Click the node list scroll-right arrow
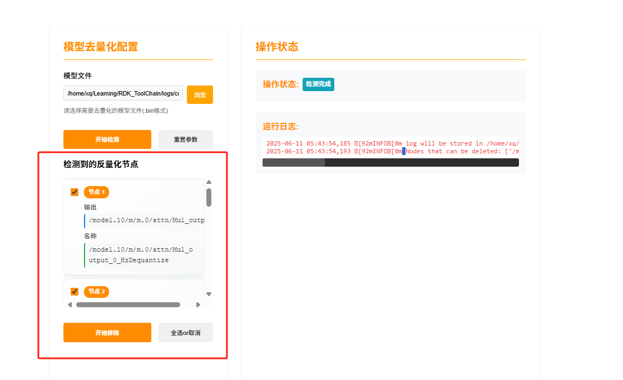Screen dimensions: 623x380 click(198, 304)
